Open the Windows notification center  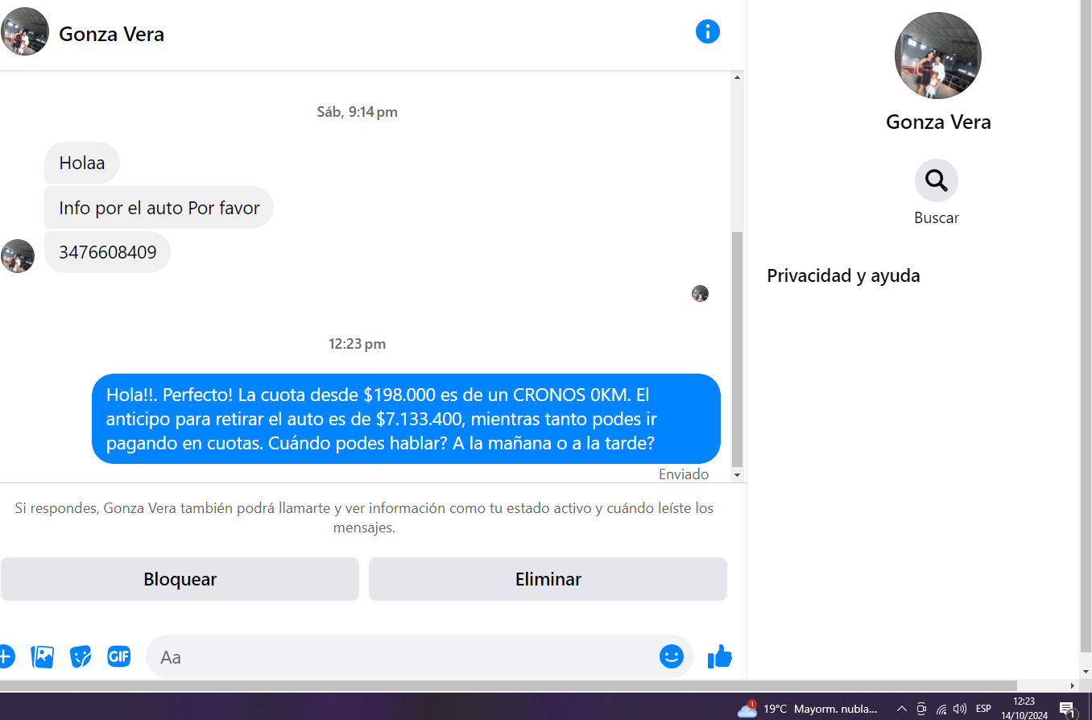click(1067, 709)
